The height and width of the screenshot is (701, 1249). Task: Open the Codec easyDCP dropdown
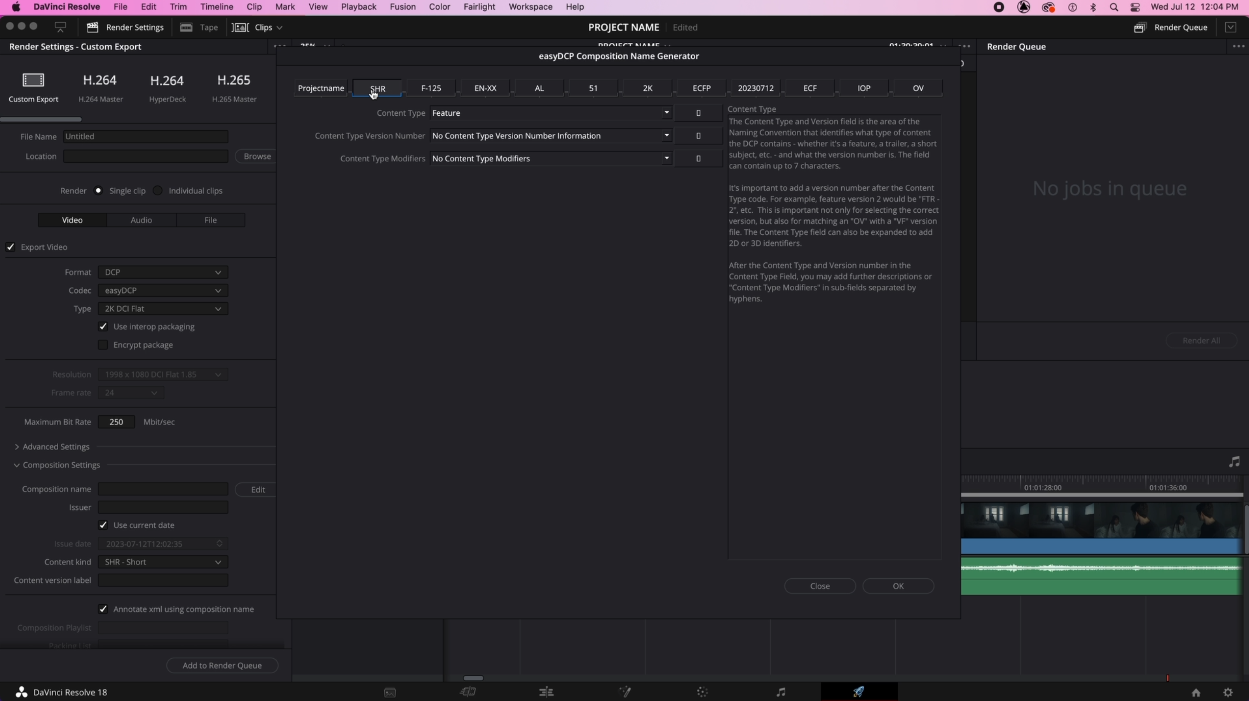coord(163,290)
